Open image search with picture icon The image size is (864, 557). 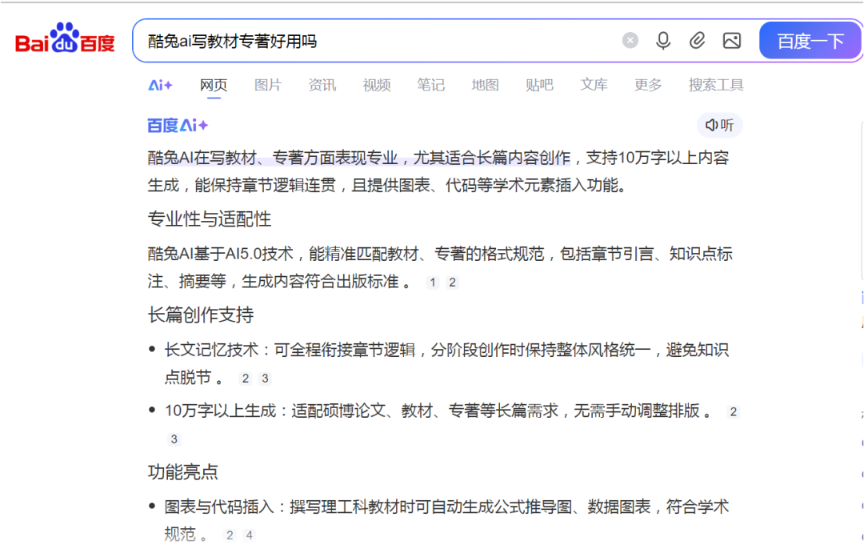732,40
